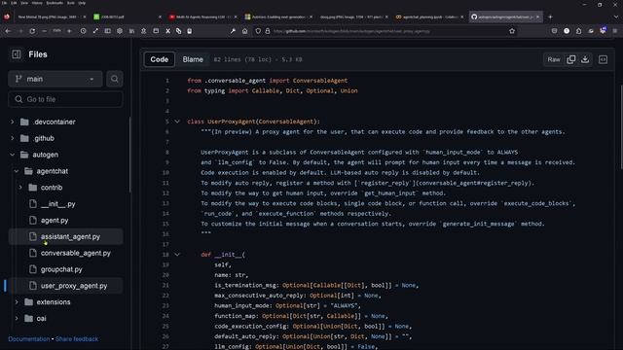The width and height of the screenshot is (623, 350).
Task: Toggle the sidebar layout icon
Action: (108, 31)
